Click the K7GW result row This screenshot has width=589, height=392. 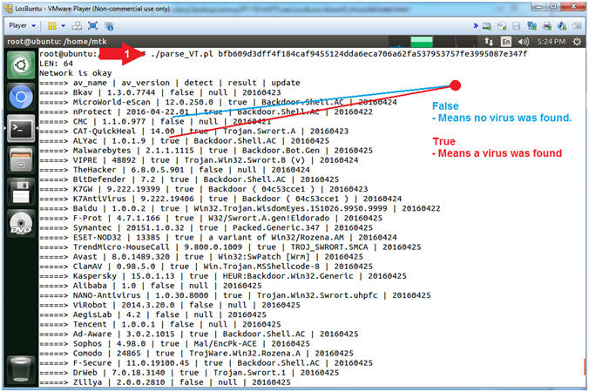(204, 189)
